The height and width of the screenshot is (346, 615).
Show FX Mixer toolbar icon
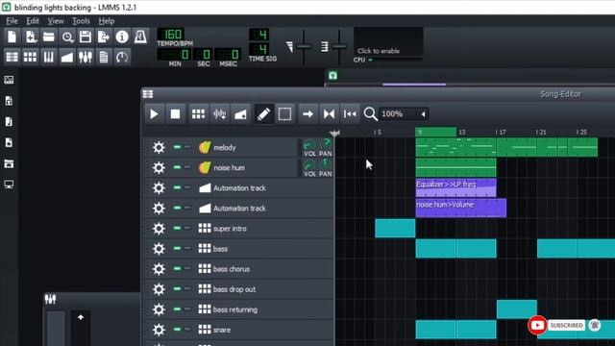(86, 57)
